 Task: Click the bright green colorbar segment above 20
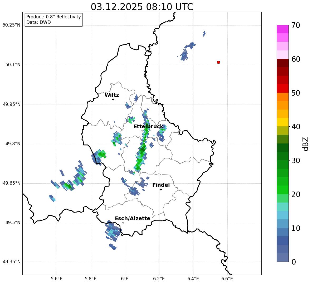tap(282, 190)
